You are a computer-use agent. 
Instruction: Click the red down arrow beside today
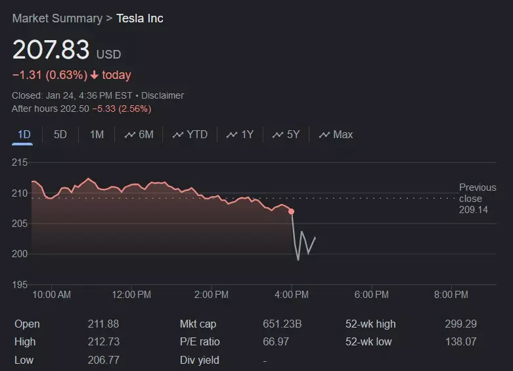tap(95, 75)
